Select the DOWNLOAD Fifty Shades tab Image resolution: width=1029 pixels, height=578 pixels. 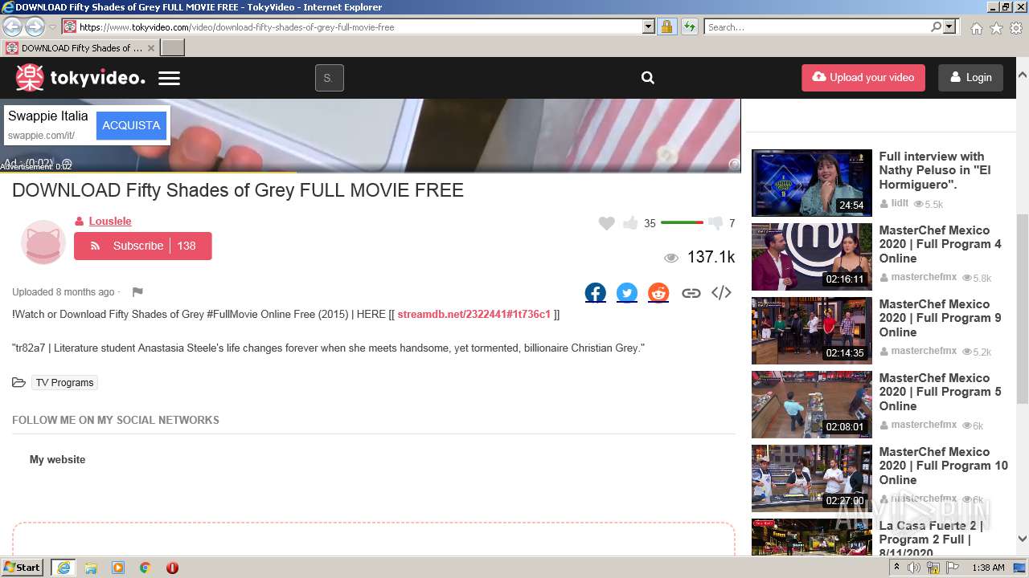pos(80,48)
